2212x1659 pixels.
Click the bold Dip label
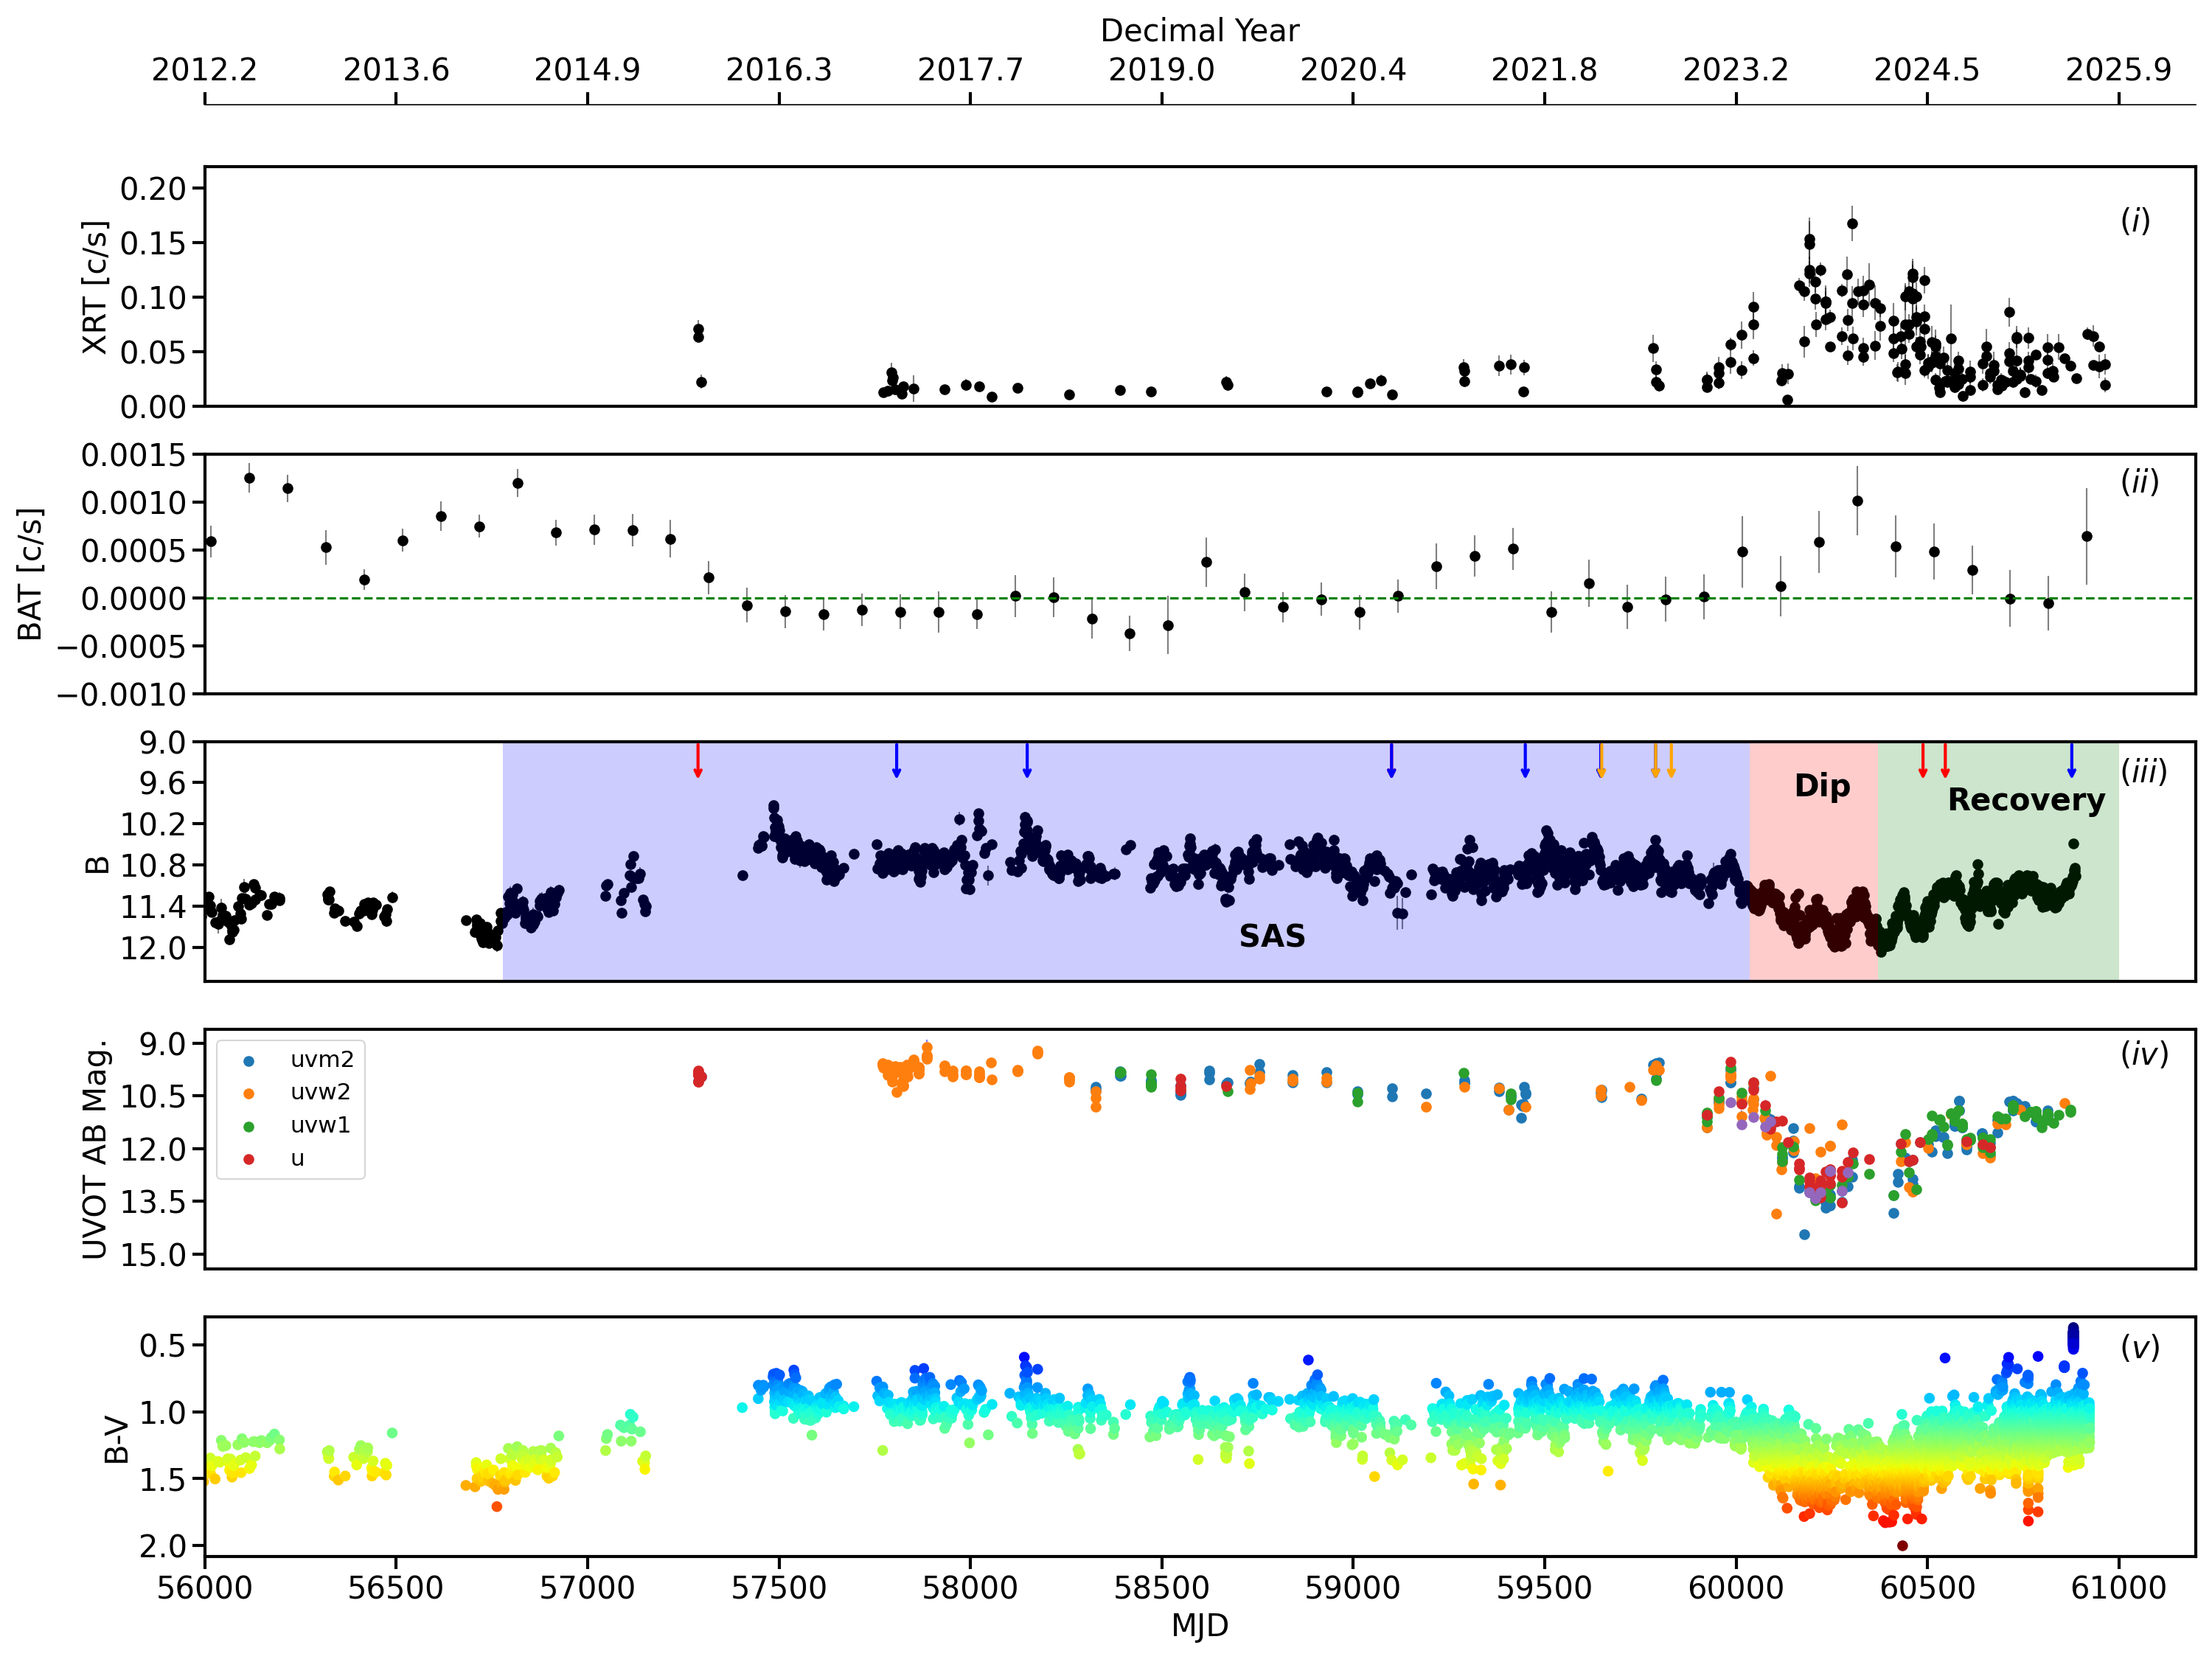[1822, 786]
